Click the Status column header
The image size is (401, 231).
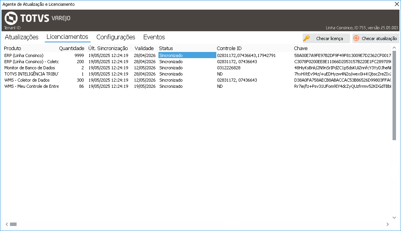click(x=166, y=48)
